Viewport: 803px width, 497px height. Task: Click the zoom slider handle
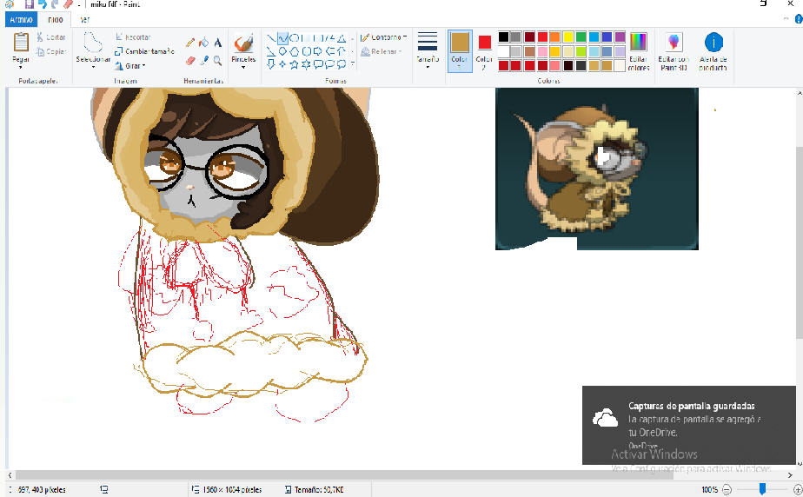tap(762, 489)
